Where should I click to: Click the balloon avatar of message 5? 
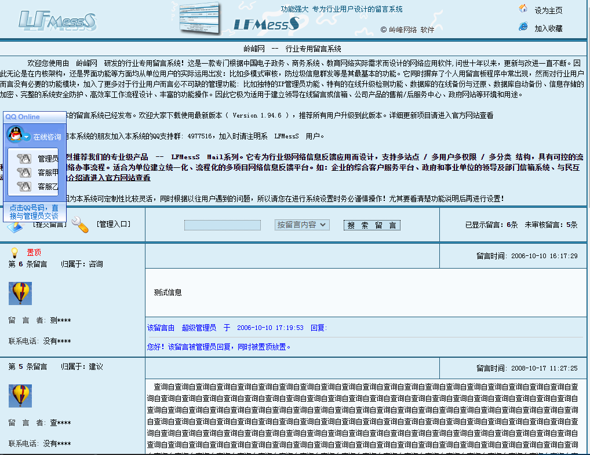point(20,396)
